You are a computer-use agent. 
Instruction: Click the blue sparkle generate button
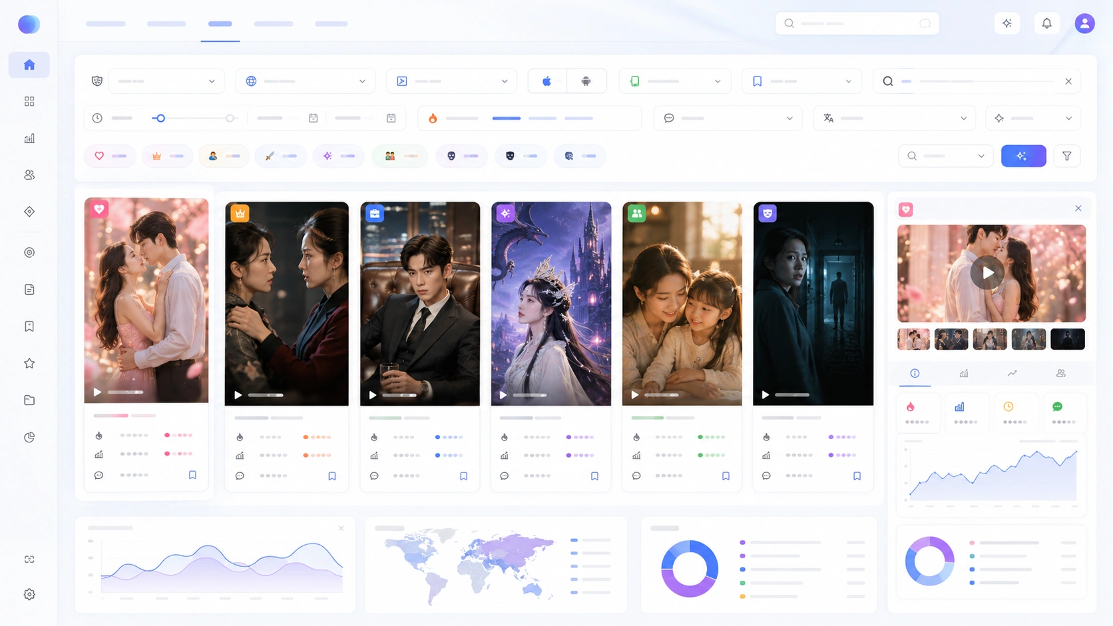click(x=1024, y=156)
